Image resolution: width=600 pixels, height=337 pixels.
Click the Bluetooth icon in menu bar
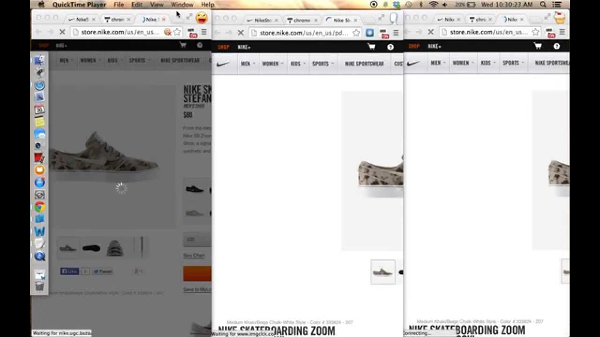click(421, 4)
